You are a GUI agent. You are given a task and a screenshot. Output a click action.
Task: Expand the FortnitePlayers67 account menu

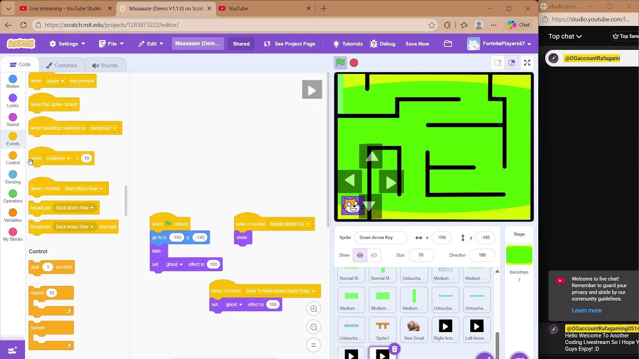499,44
